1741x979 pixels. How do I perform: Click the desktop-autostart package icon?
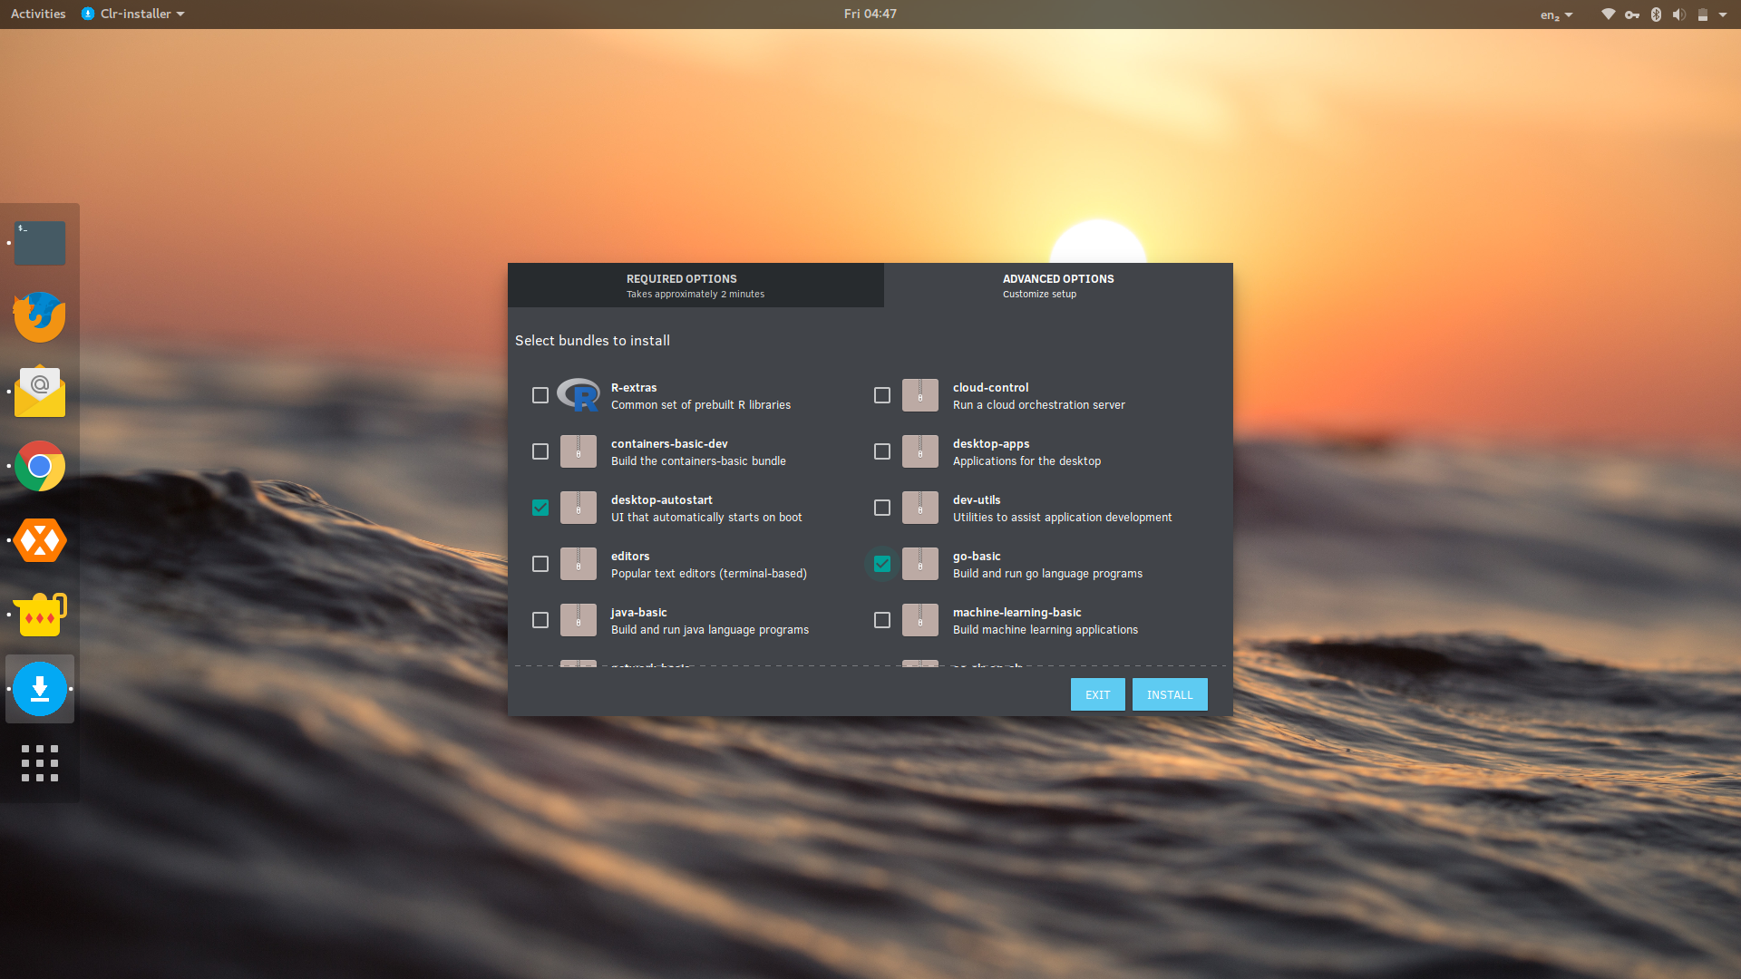tap(579, 508)
